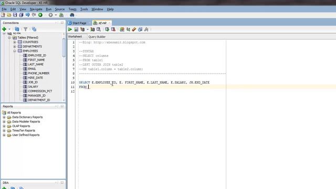This screenshot has width=336, height=189.
Task: Click the binoculars Find Database Object icon
Action: [72, 15]
